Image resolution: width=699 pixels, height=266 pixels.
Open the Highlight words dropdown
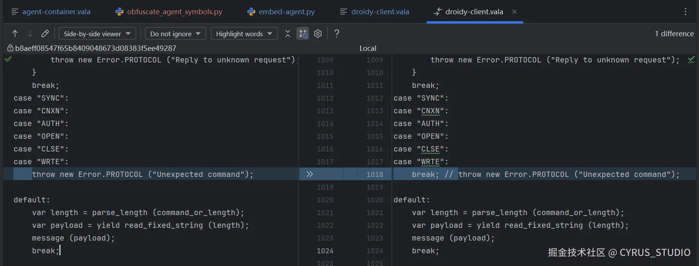point(244,34)
